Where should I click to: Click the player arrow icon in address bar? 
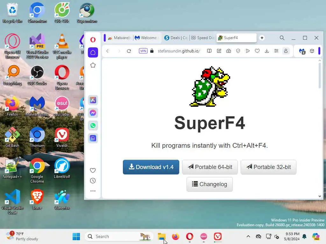click(x=248, y=51)
